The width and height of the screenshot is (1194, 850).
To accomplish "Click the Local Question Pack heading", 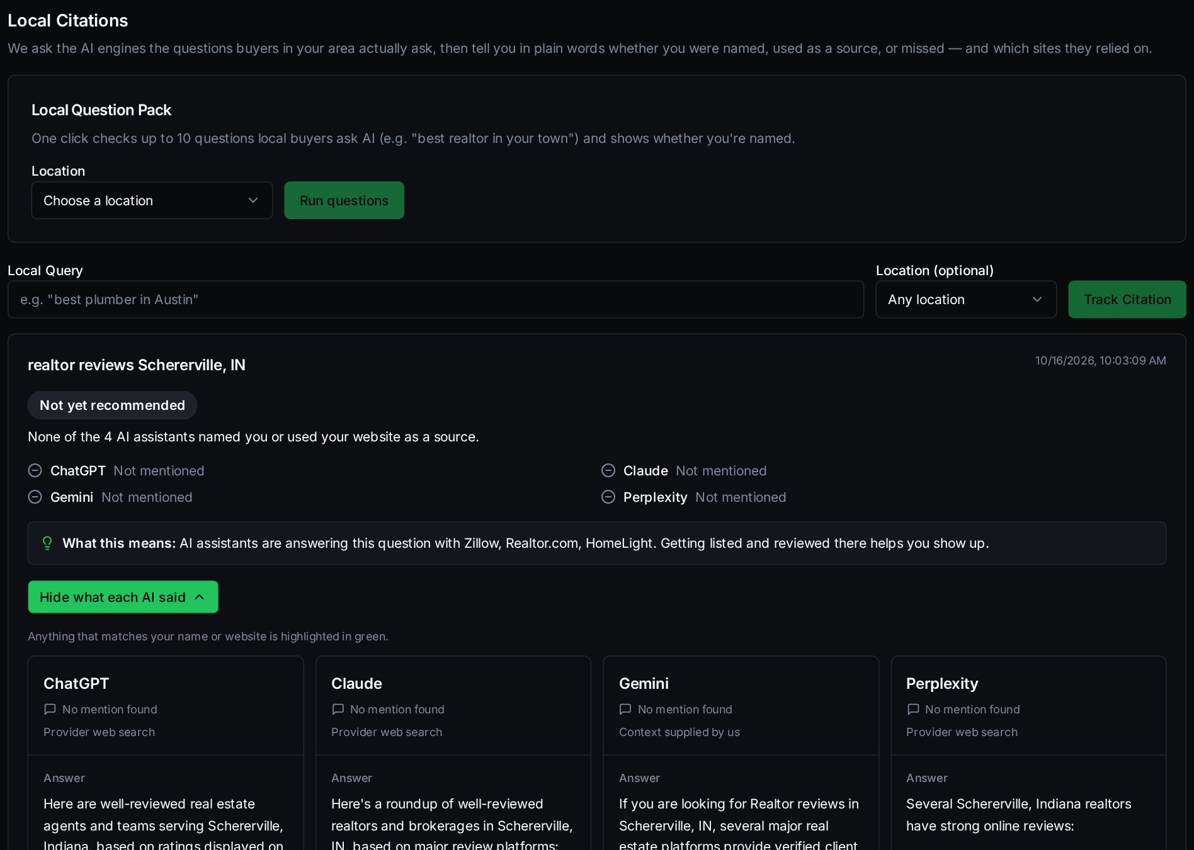I will coord(101,110).
